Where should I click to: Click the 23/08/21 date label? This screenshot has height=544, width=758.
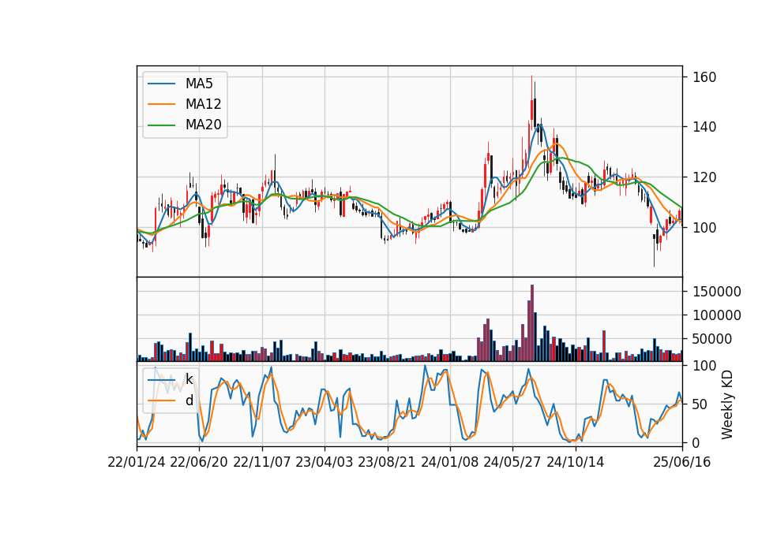coord(387,463)
